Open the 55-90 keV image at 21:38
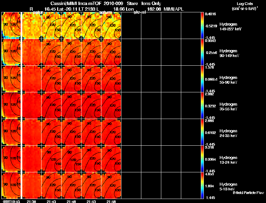This screenshot has height=203, width=266. (x=32, y=79)
